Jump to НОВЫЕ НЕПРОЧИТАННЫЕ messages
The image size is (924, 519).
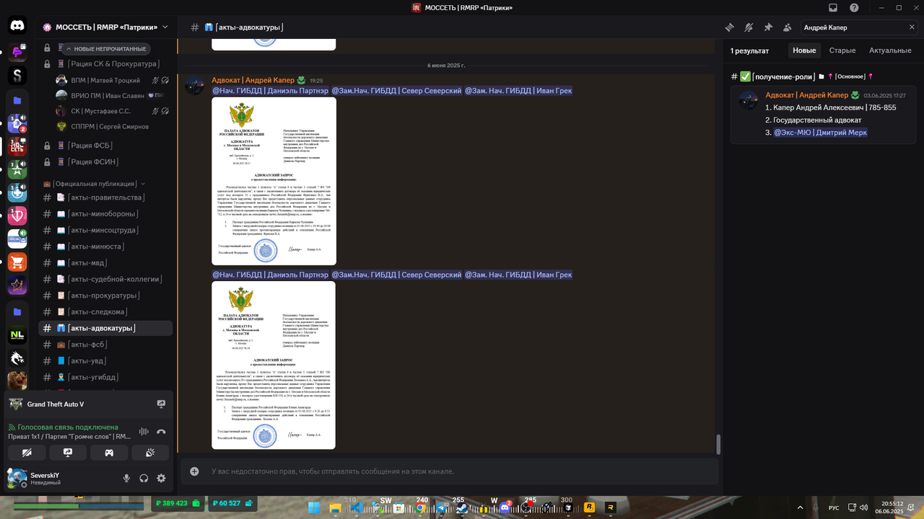(105, 49)
